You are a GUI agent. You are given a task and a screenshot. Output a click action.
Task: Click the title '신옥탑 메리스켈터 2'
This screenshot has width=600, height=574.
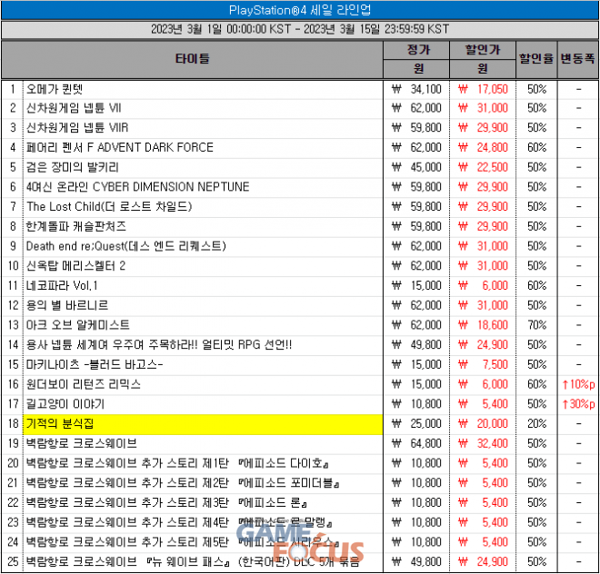75,266
